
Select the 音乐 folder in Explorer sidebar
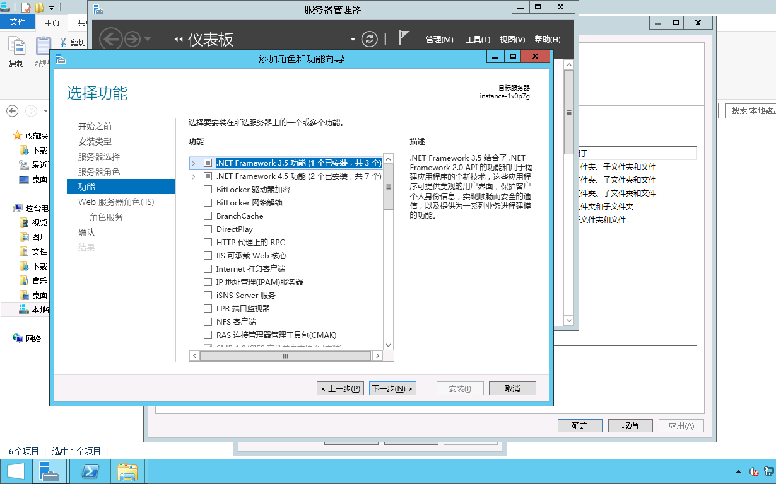(x=33, y=280)
